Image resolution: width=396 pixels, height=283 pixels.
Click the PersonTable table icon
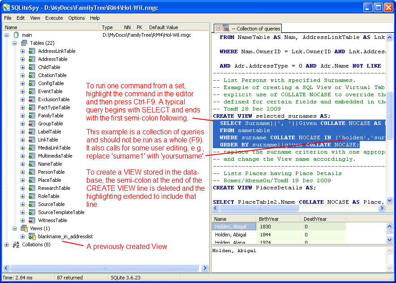pyautogui.click(x=32, y=172)
